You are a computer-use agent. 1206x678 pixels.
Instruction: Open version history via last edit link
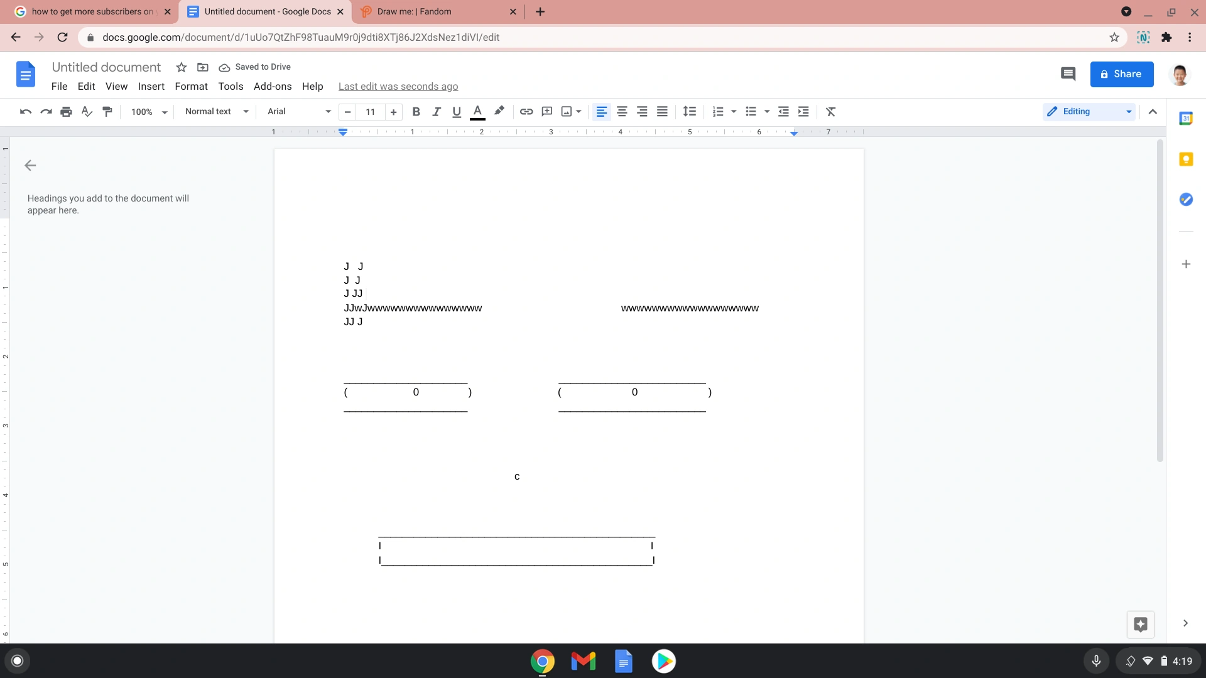click(x=398, y=86)
